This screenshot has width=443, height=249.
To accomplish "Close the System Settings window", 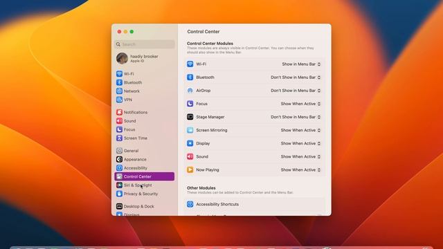I will pos(119,32).
